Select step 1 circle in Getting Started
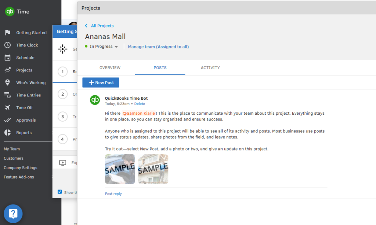The width and height of the screenshot is (376, 225). pyautogui.click(x=62, y=71)
